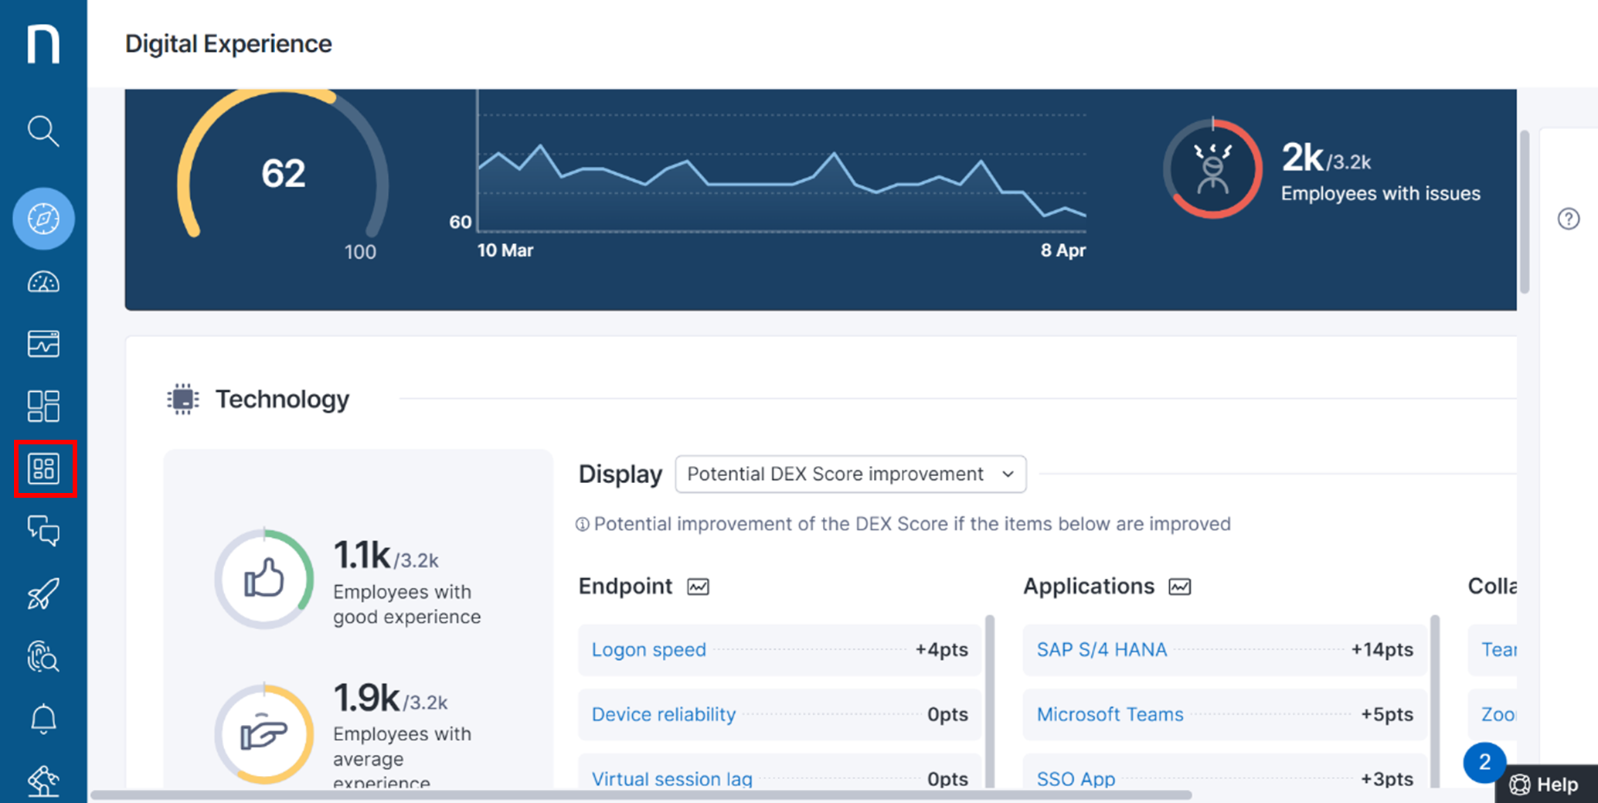The width and height of the screenshot is (1598, 803).
Task: Select the monitor chart sidebar icon
Action: (x=43, y=344)
